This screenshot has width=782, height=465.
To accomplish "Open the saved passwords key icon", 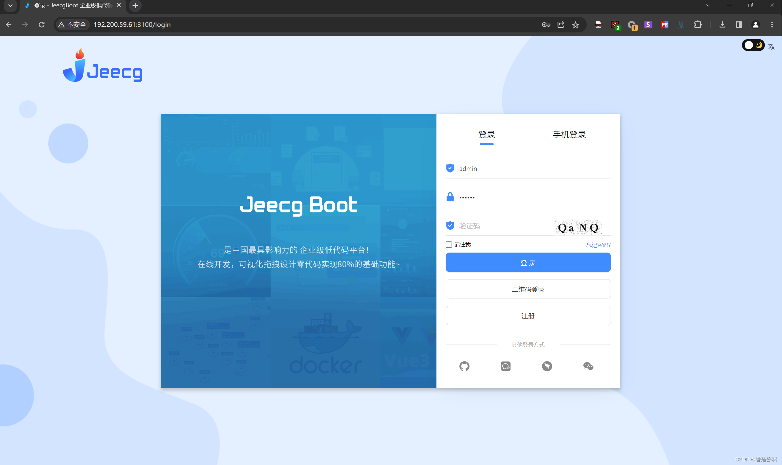I will 546,24.
